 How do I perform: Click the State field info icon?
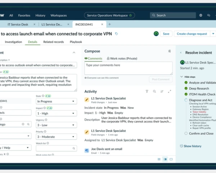43,96
